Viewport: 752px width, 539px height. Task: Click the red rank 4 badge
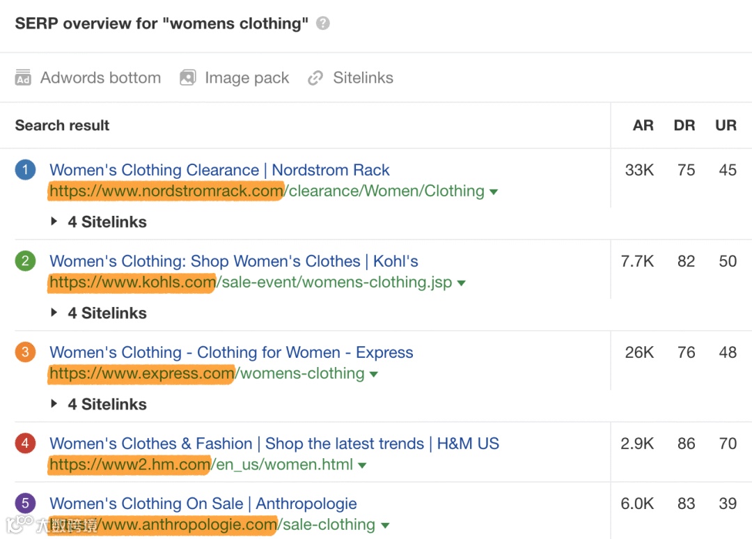coord(25,444)
